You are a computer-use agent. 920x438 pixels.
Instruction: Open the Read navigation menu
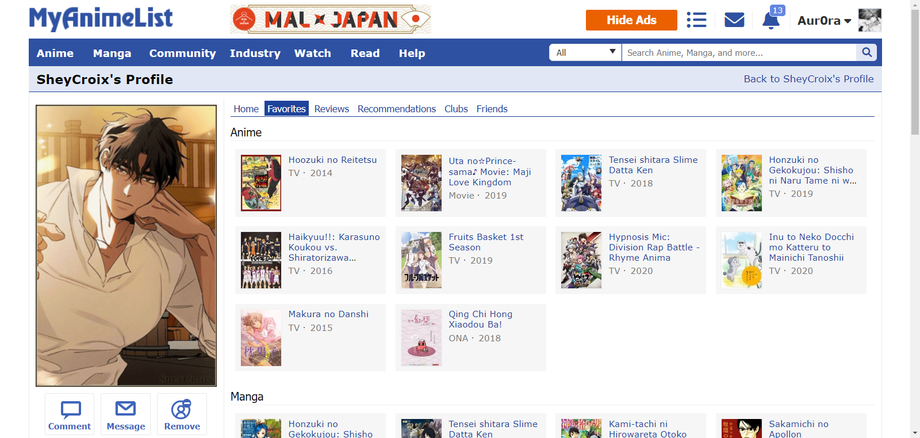click(x=365, y=53)
